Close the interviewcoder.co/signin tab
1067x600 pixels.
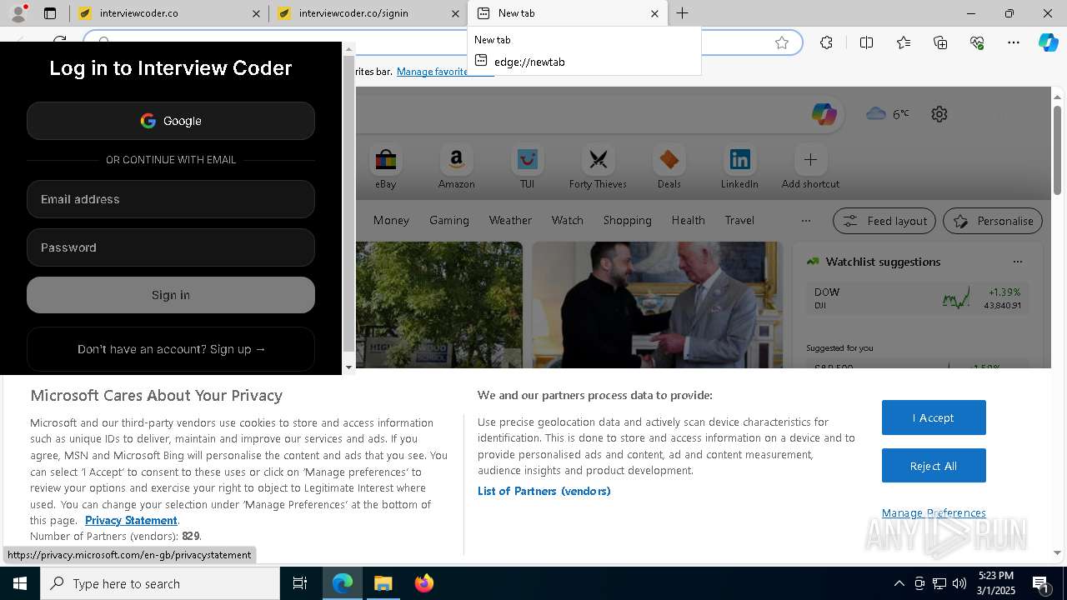pyautogui.click(x=455, y=13)
